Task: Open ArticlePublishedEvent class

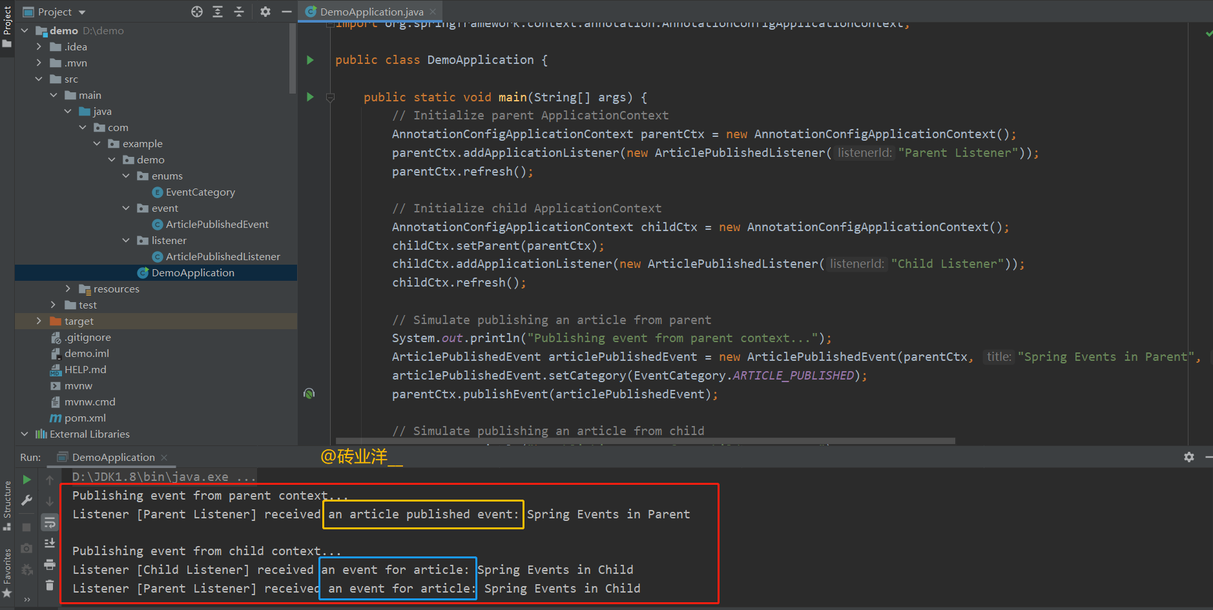Action: [217, 225]
